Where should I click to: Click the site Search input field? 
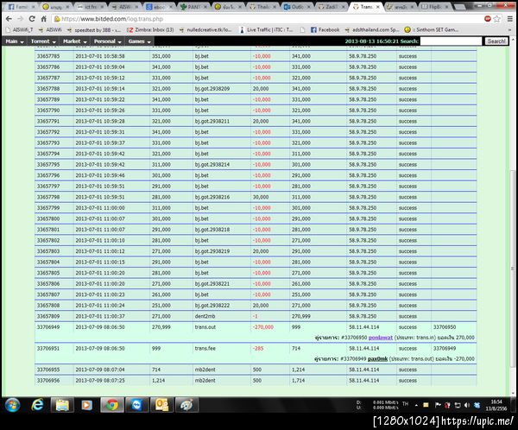click(x=451, y=41)
